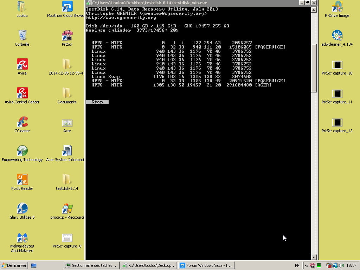
Task: Click the Linux Swap partition row
Action: point(172,76)
